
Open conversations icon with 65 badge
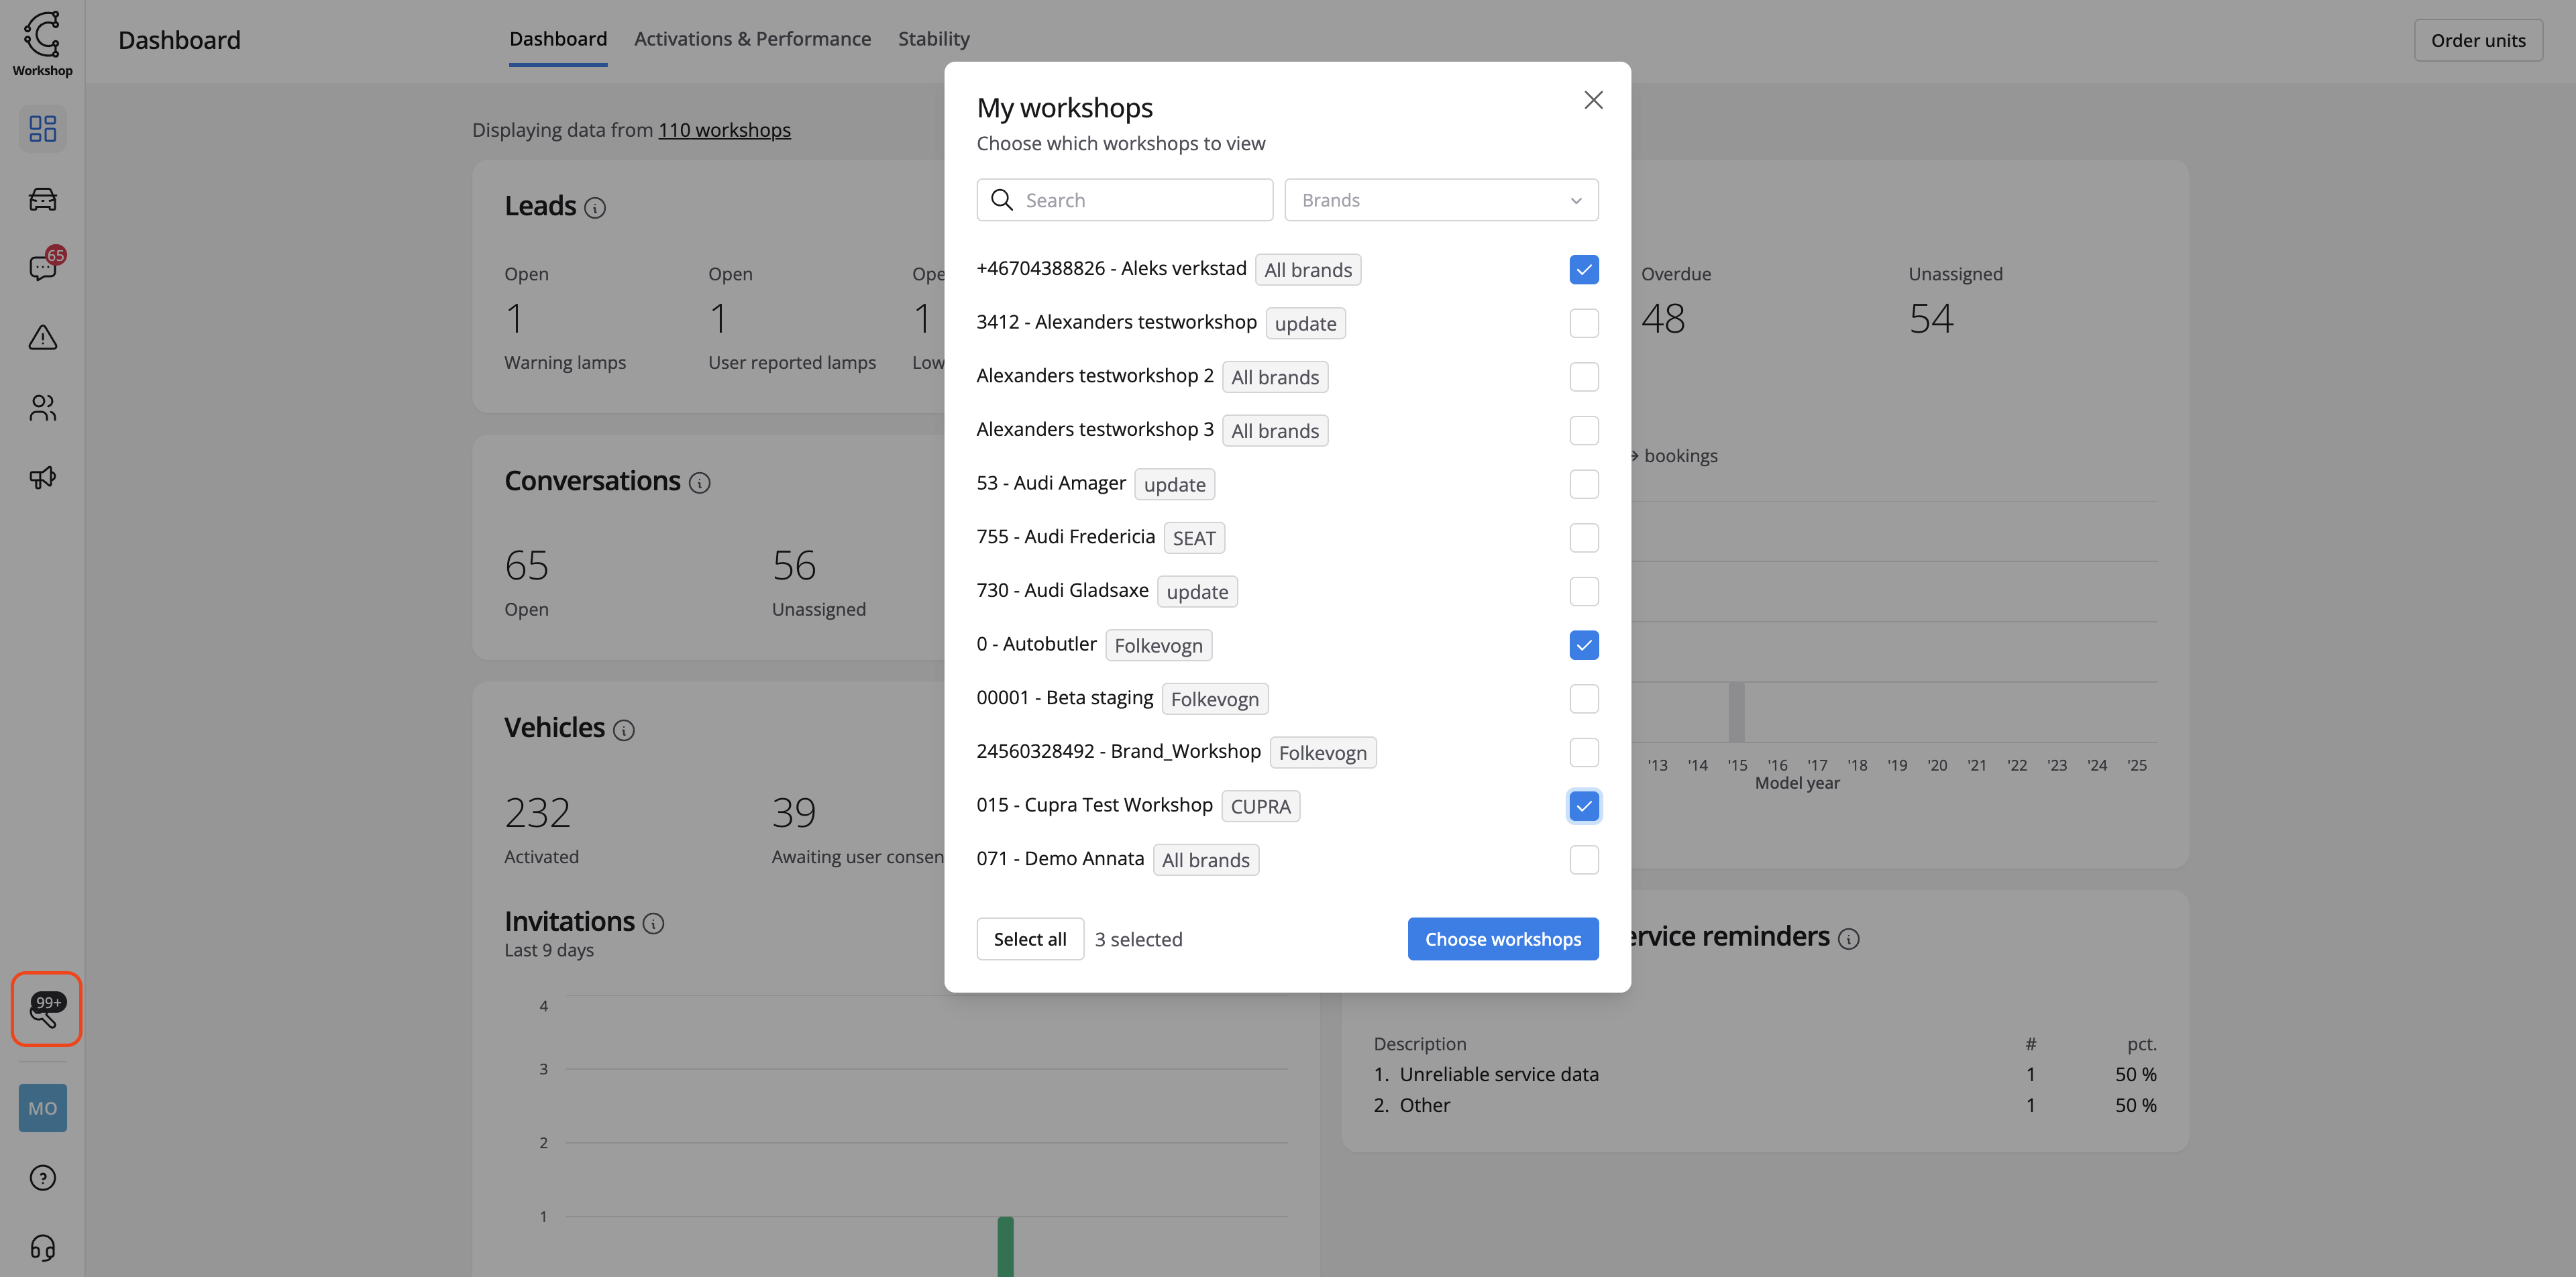coord(42,267)
